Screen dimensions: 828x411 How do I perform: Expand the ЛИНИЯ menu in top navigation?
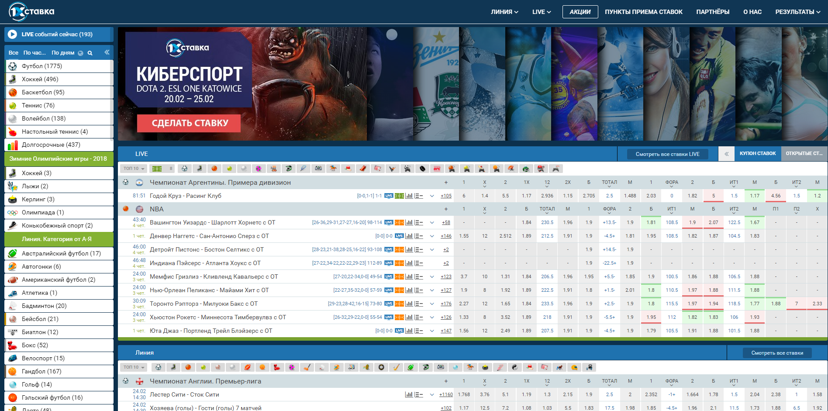[x=504, y=12]
